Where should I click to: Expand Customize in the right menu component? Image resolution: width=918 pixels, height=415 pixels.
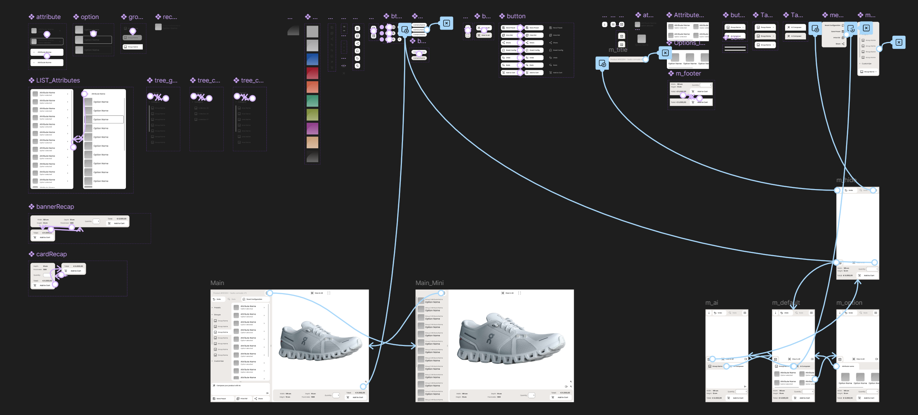(x=865, y=64)
